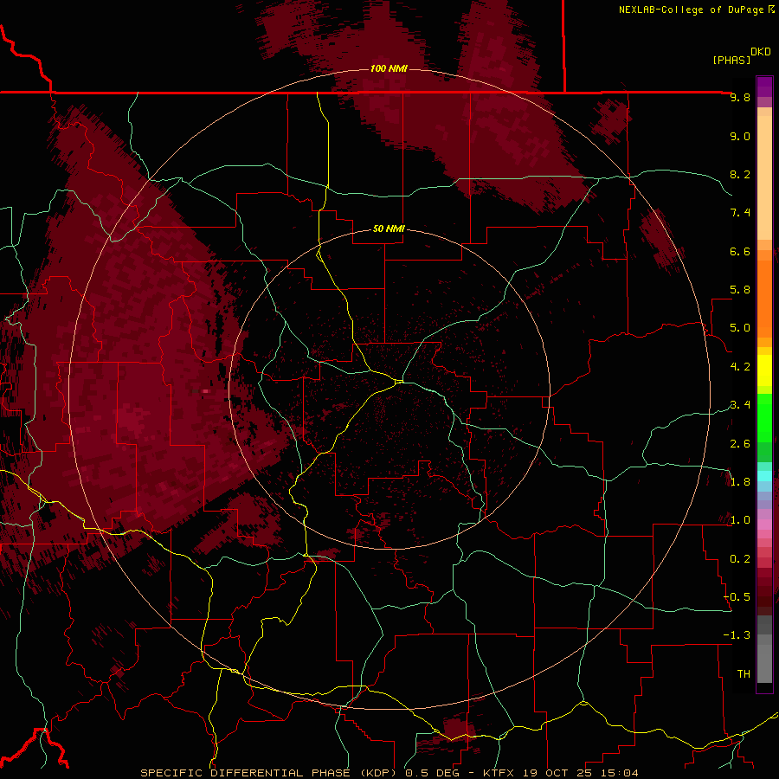
Task: Click the 7.4 value on the color scale
Action: [740, 213]
